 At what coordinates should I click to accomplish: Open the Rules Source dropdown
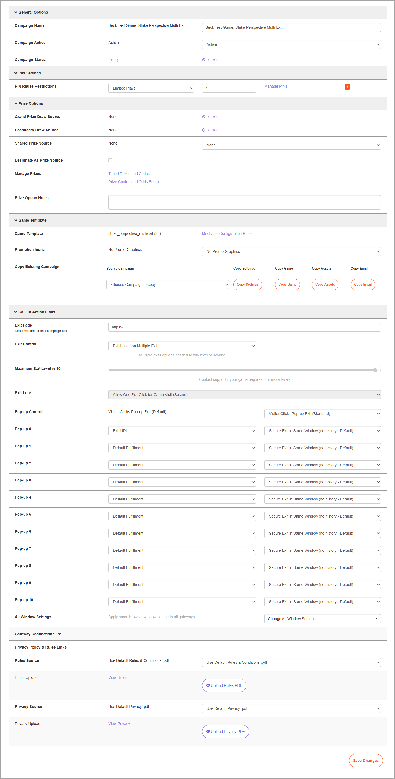click(x=291, y=662)
